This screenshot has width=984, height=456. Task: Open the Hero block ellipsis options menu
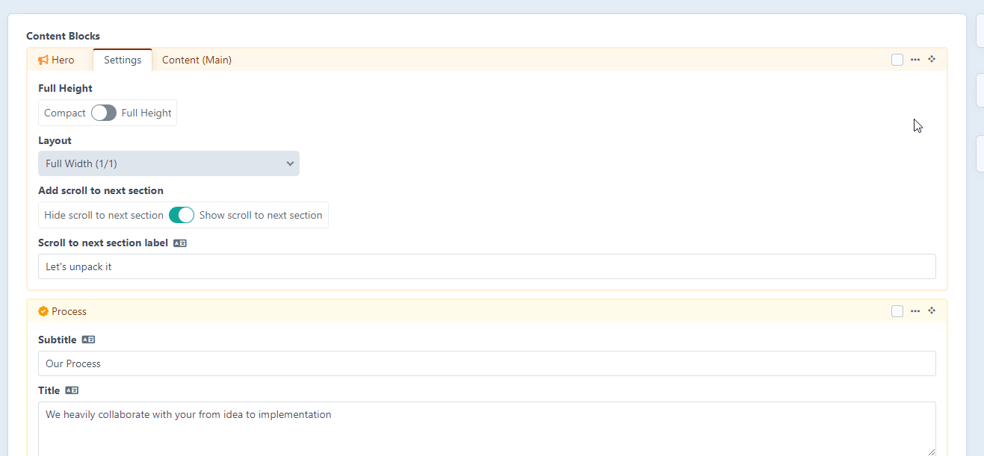(915, 59)
